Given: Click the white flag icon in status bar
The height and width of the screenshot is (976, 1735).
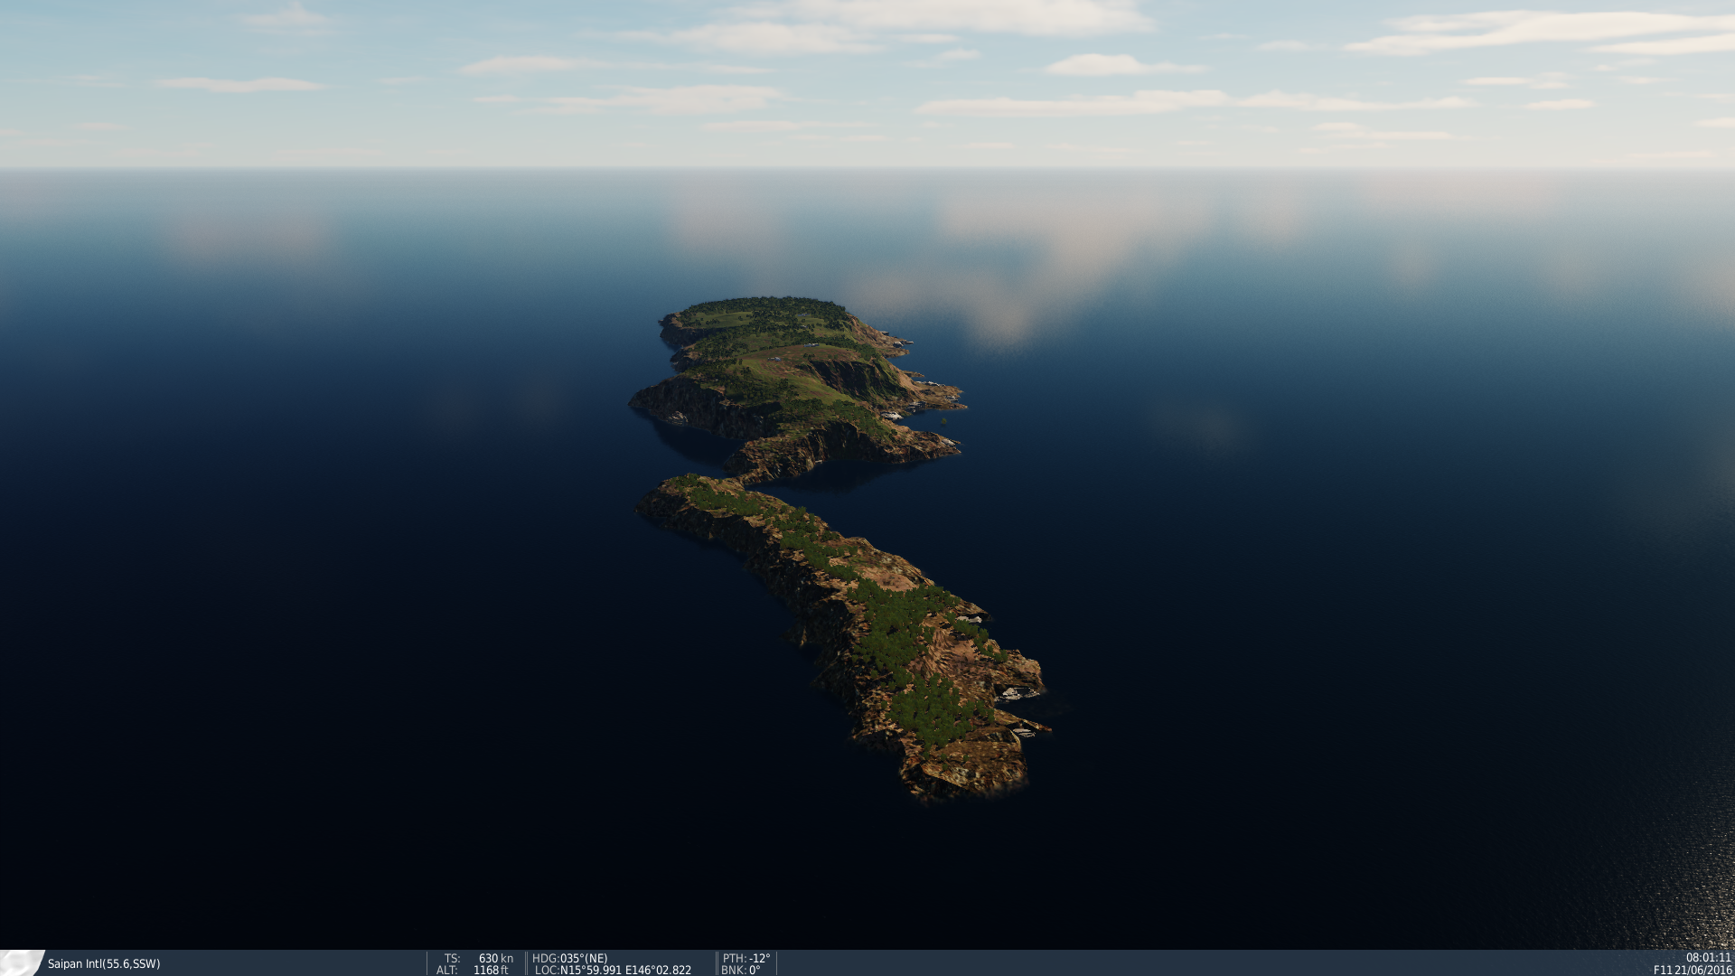Looking at the screenshot, I should [x=22, y=962].
